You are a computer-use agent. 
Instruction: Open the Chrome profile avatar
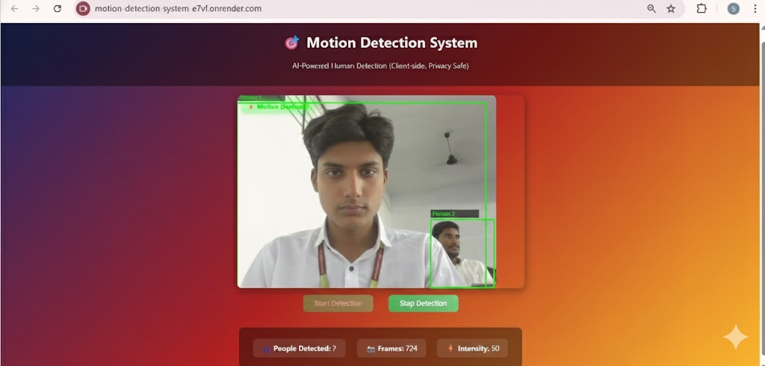point(733,9)
